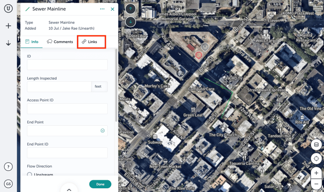
Task: Click the Unearth logo icon in sidebar
Action: (8, 8)
